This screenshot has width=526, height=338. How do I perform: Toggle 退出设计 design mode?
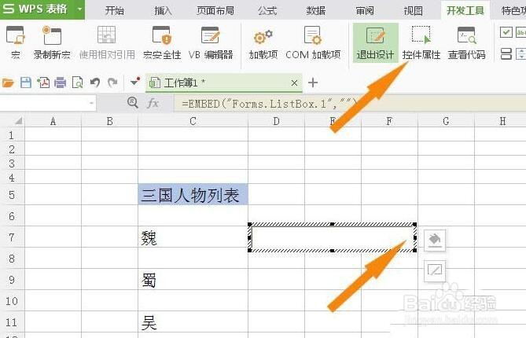(x=375, y=42)
